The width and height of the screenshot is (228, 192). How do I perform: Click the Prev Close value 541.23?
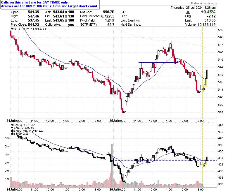[33, 24]
